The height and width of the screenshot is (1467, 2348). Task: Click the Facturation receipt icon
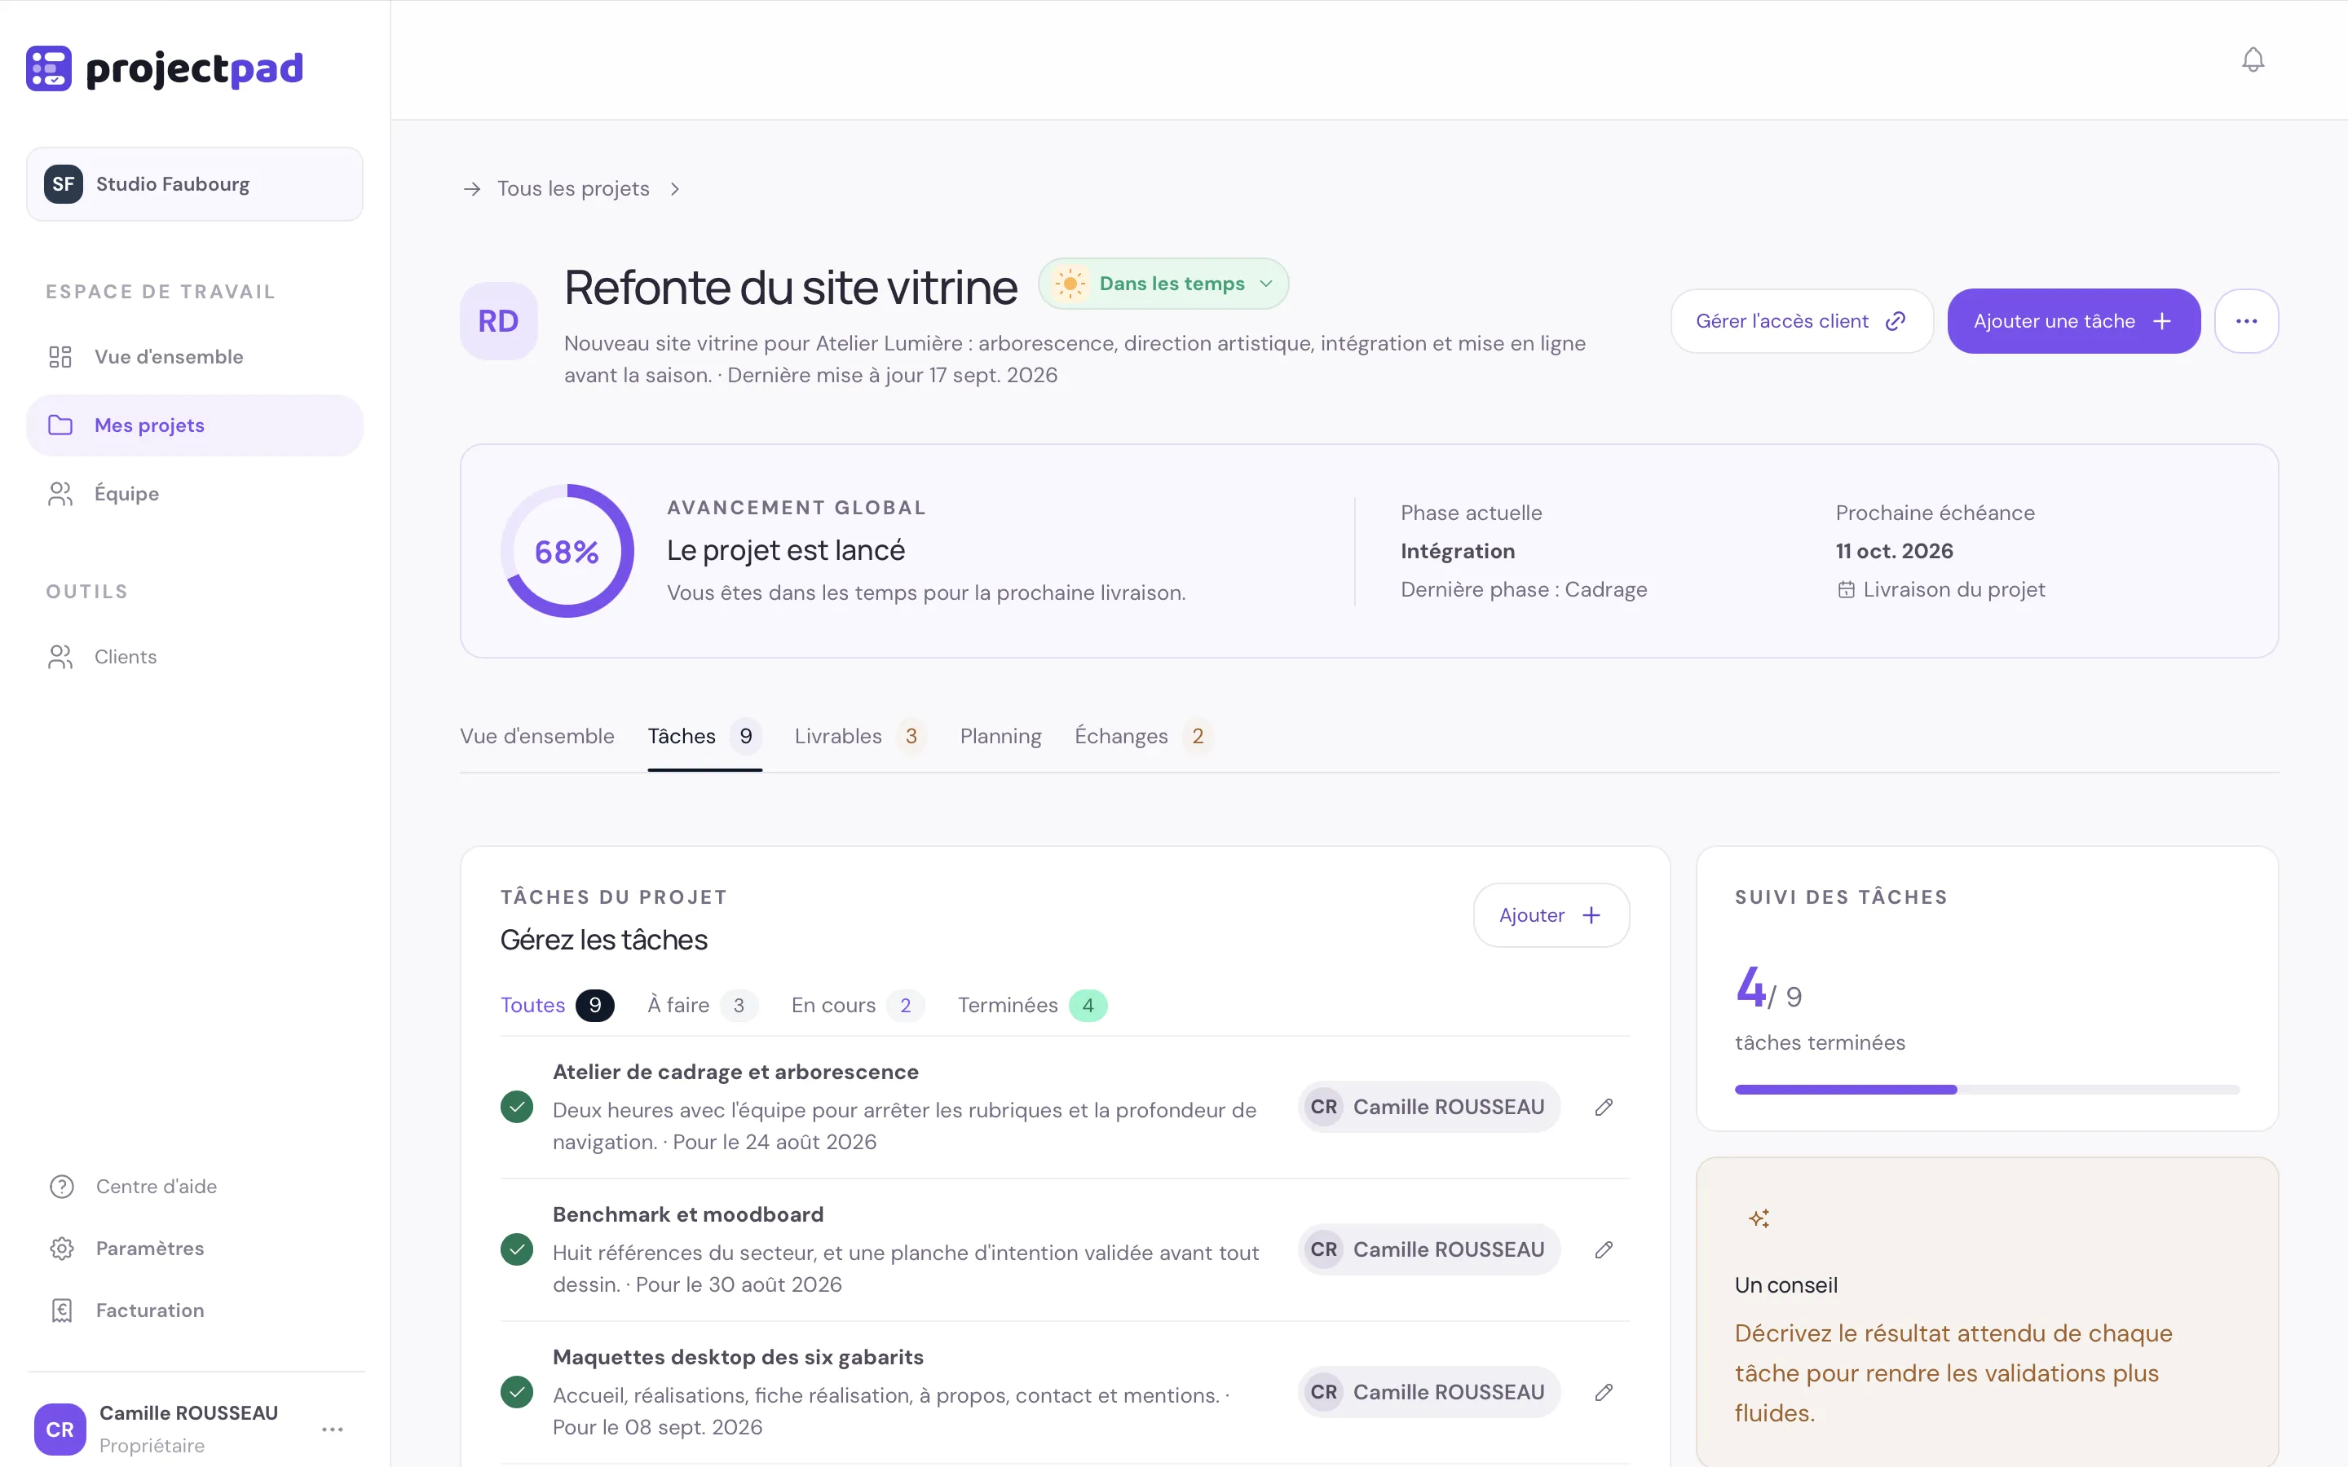coord(62,1311)
